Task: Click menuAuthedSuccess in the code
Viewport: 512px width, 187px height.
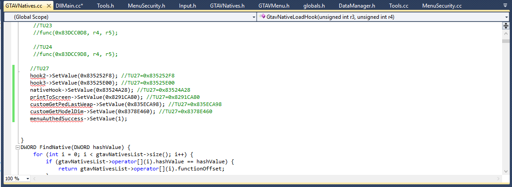Action: pyautogui.click(x=57, y=119)
